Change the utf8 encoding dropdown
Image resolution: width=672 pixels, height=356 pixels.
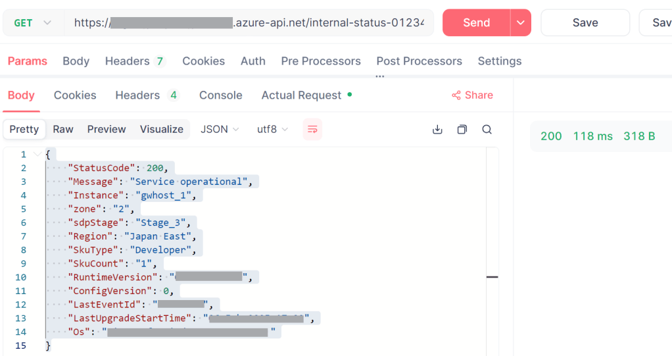click(272, 130)
